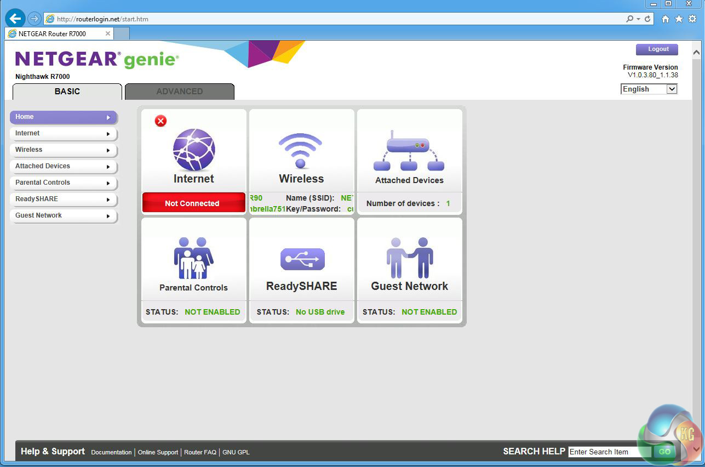Open browser Favorites star icon
The height and width of the screenshot is (467, 705).
tap(679, 19)
